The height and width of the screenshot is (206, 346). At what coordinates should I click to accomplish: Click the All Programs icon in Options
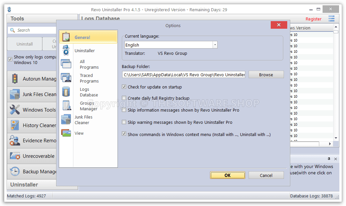pyautogui.click(x=66, y=64)
